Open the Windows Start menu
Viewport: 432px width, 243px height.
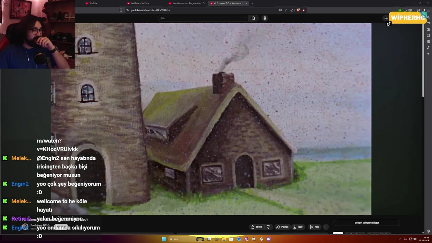pyautogui.click(x=164, y=239)
